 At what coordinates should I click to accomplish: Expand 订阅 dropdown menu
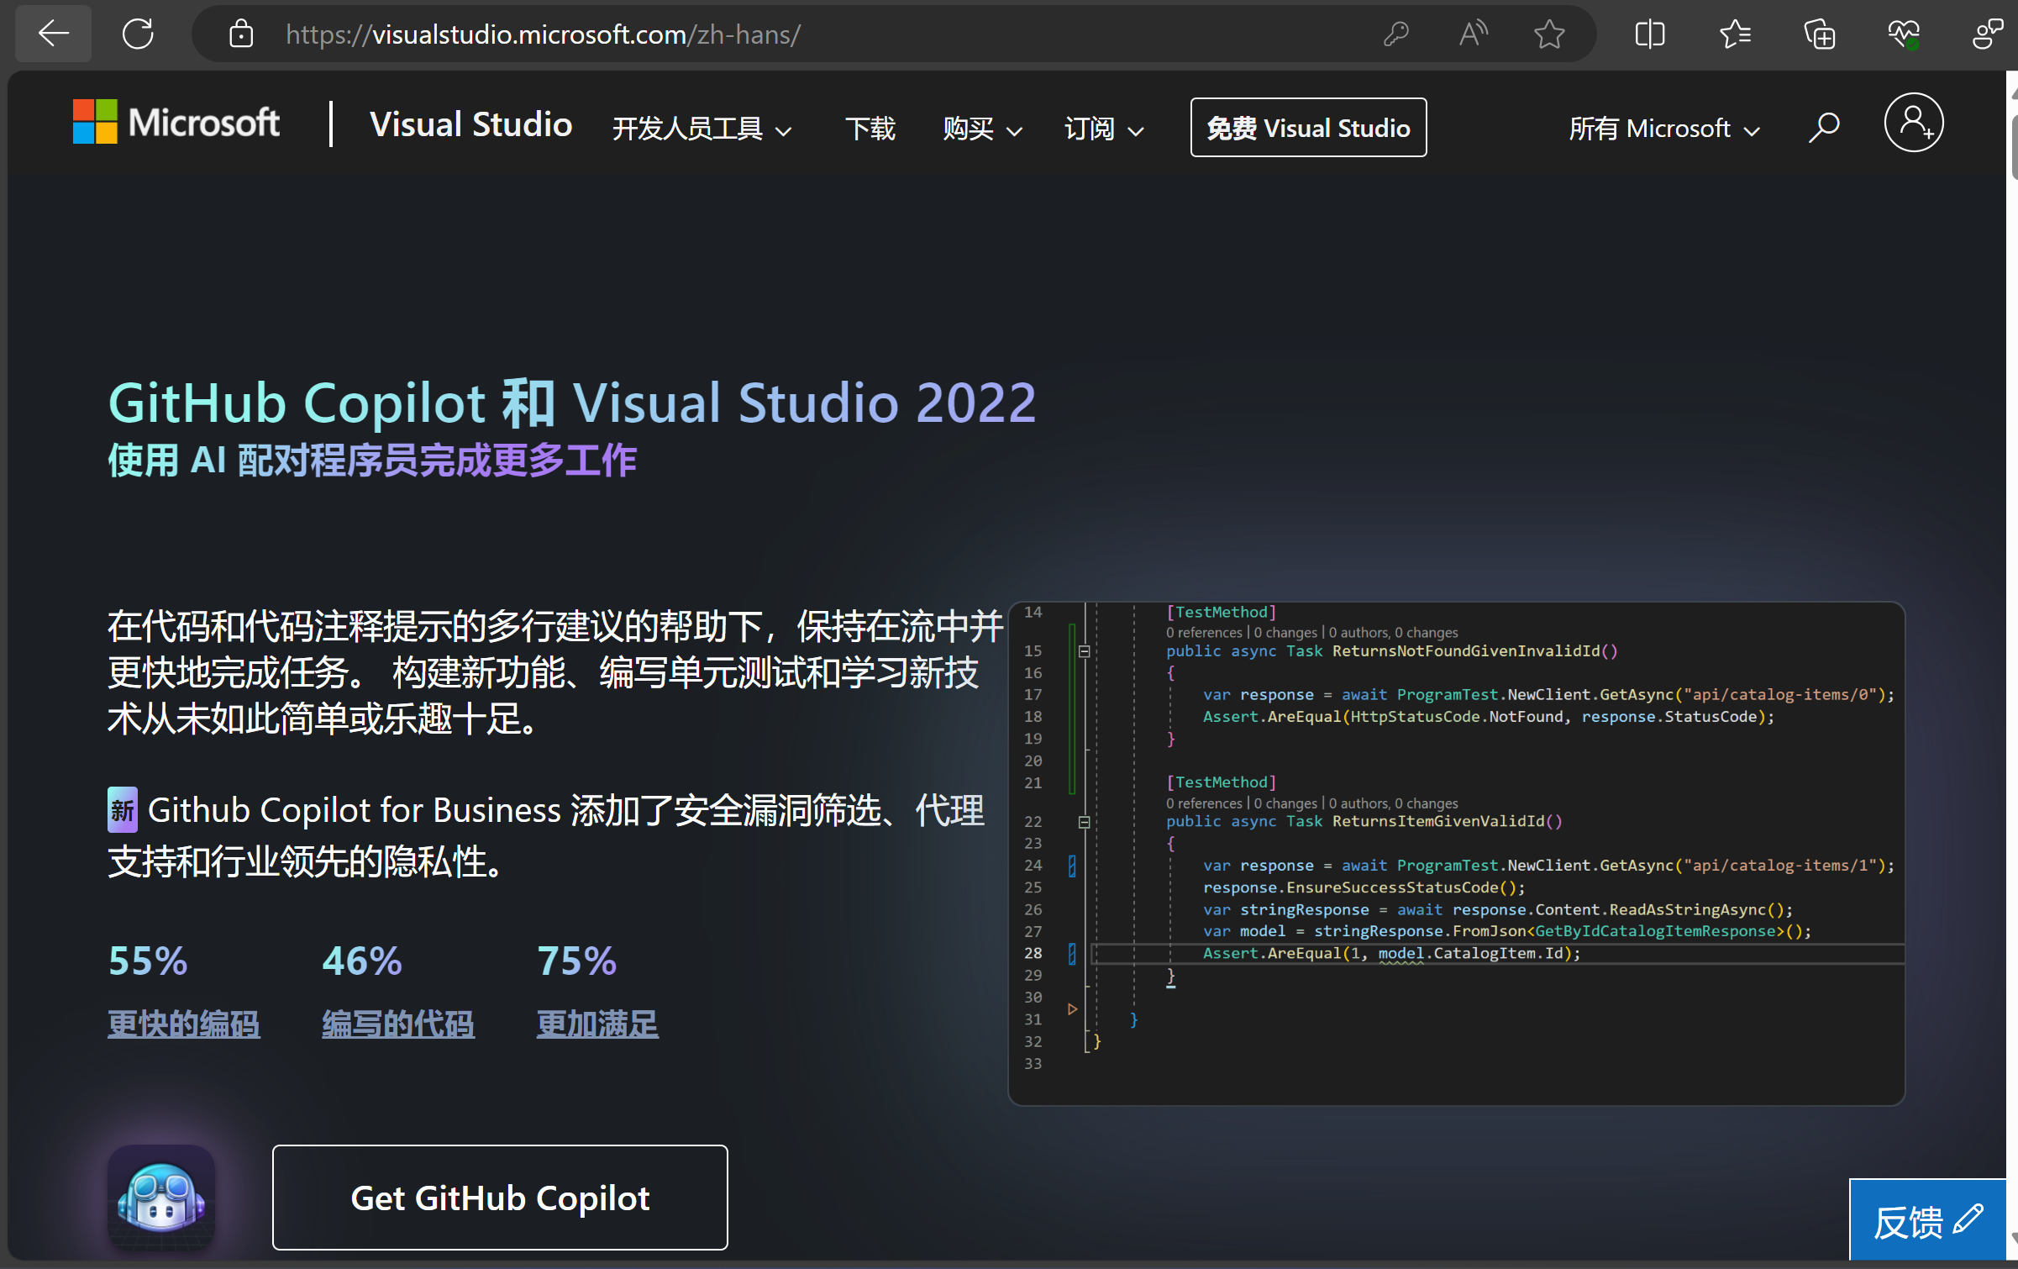click(x=1104, y=129)
